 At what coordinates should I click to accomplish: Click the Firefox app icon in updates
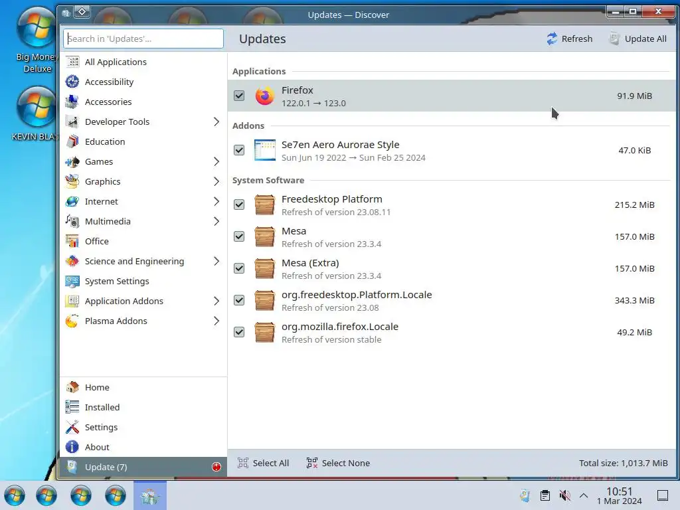tap(264, 96)
